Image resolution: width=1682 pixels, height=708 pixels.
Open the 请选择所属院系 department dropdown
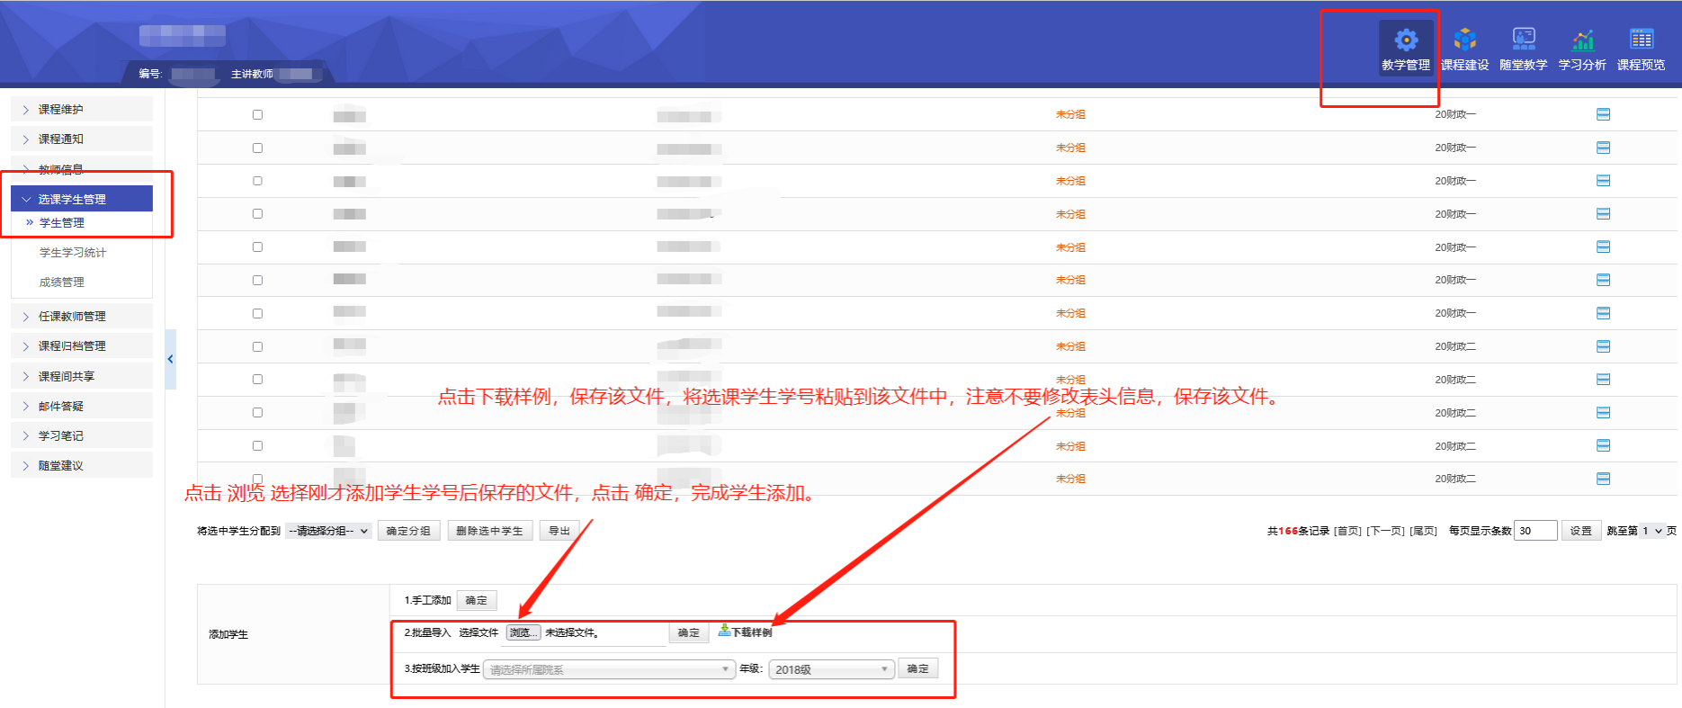[x=609, y=669]
